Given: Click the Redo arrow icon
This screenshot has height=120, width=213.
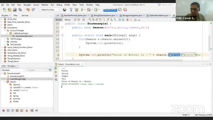Looking at the screenshot, I should click(33, 10).
